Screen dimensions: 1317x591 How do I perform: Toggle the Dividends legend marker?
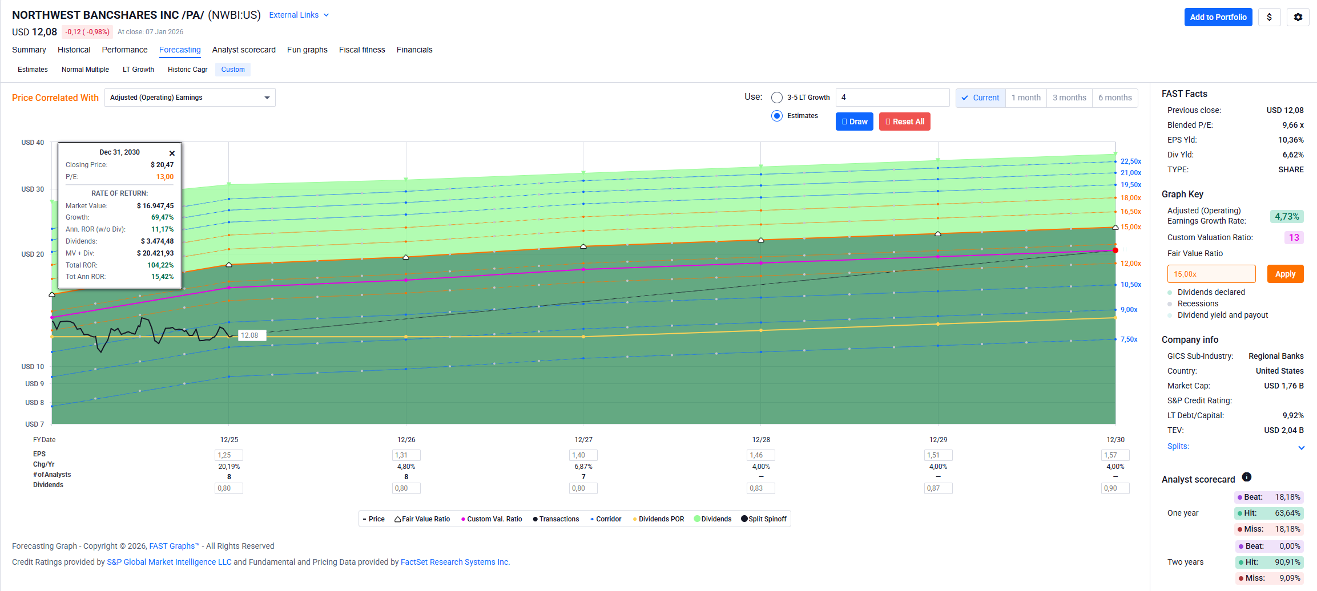[697, 519]
